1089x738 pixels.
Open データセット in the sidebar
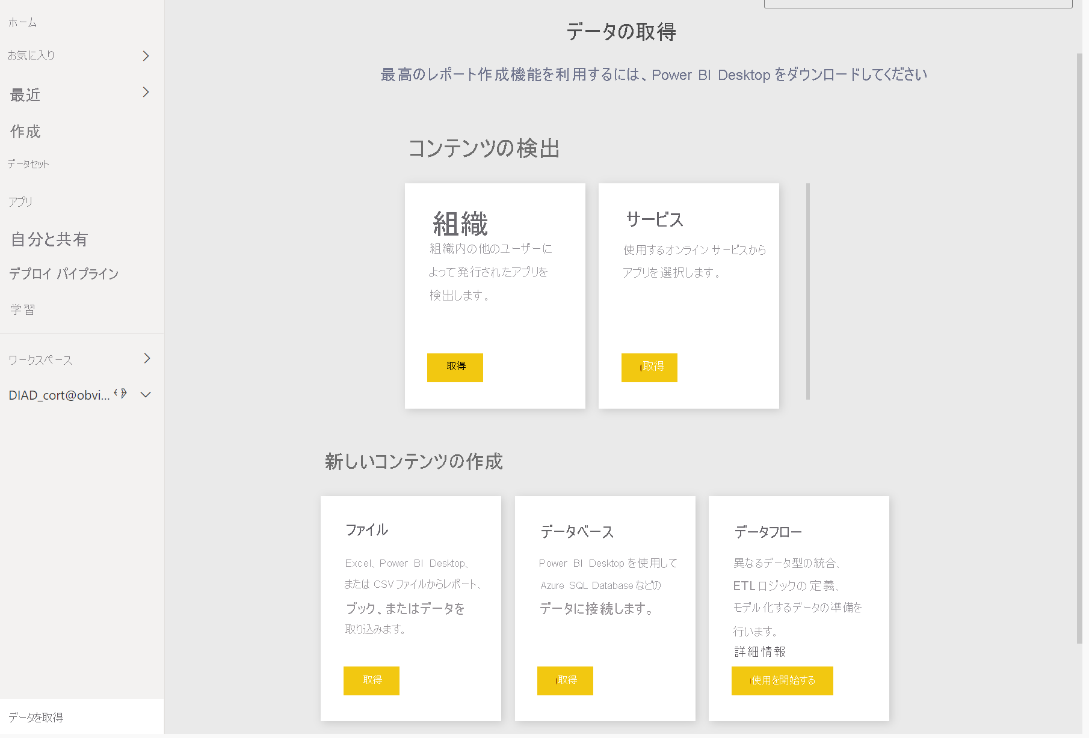28,164
